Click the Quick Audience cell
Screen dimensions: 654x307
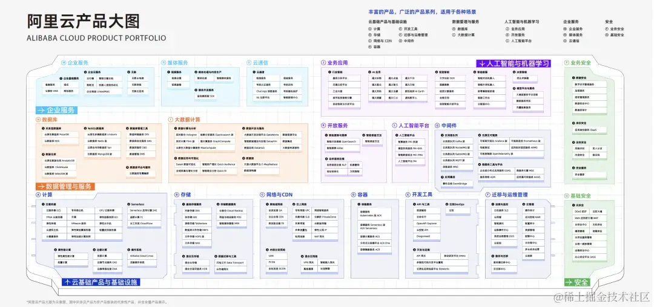pos(218,164)
